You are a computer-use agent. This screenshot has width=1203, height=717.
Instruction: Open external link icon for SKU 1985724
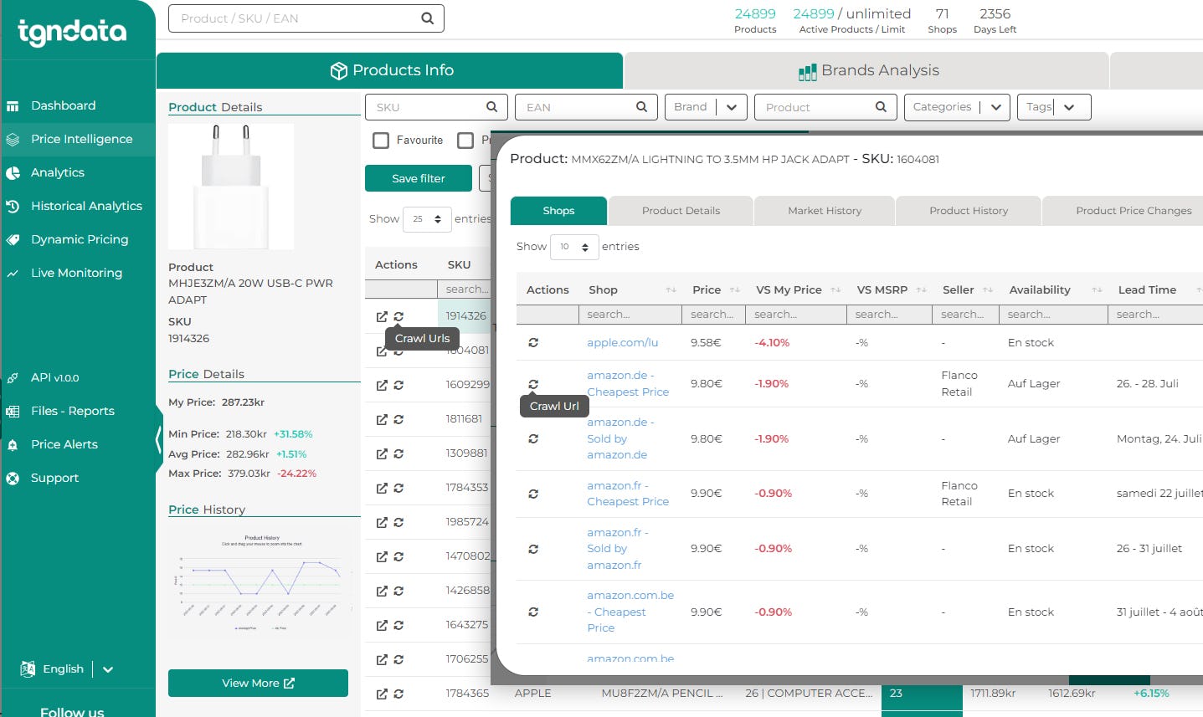(x=382, y=522)
